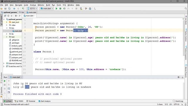The width and height of the screenshot is (188, 106).
Task: Expand External Libraries node
Action: (4, 63)
